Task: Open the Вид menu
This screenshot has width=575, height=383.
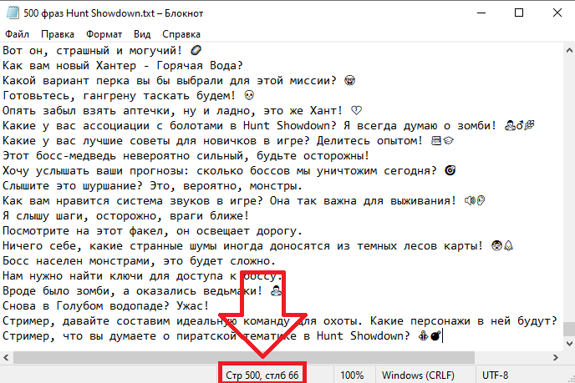Action: (x=142, y=35)
